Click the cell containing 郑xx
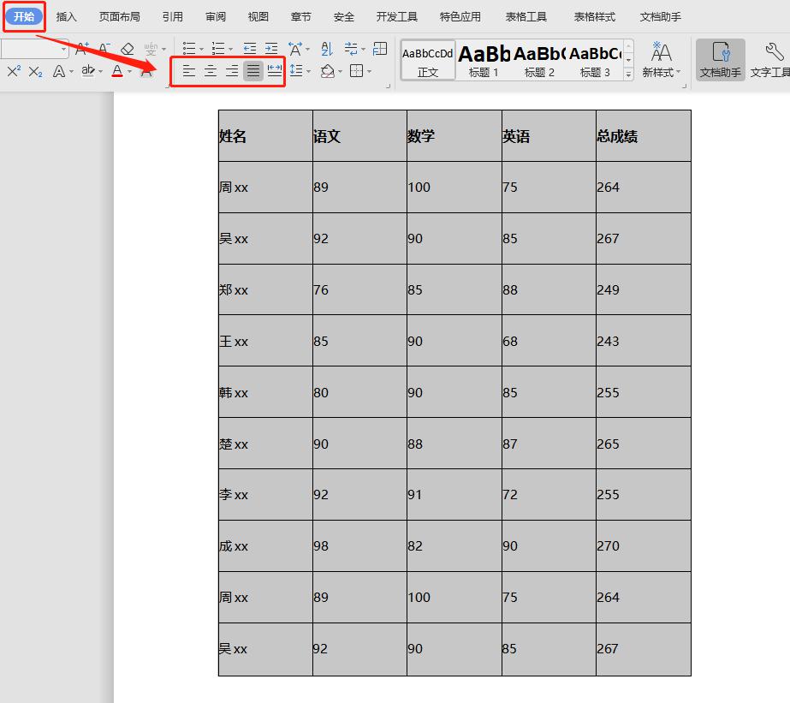This screenshot has height=703, width=790. (x=265, y=289)
